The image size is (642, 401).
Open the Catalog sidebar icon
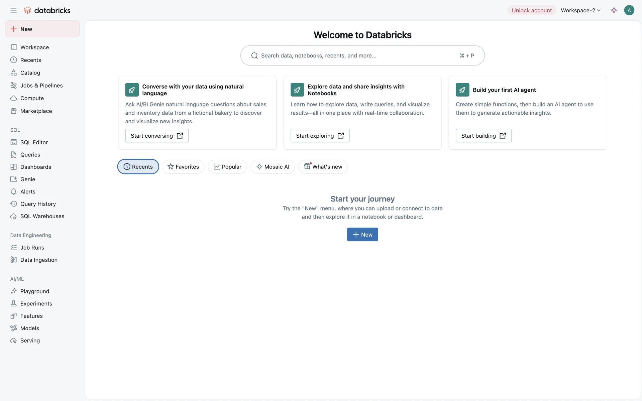13,73
